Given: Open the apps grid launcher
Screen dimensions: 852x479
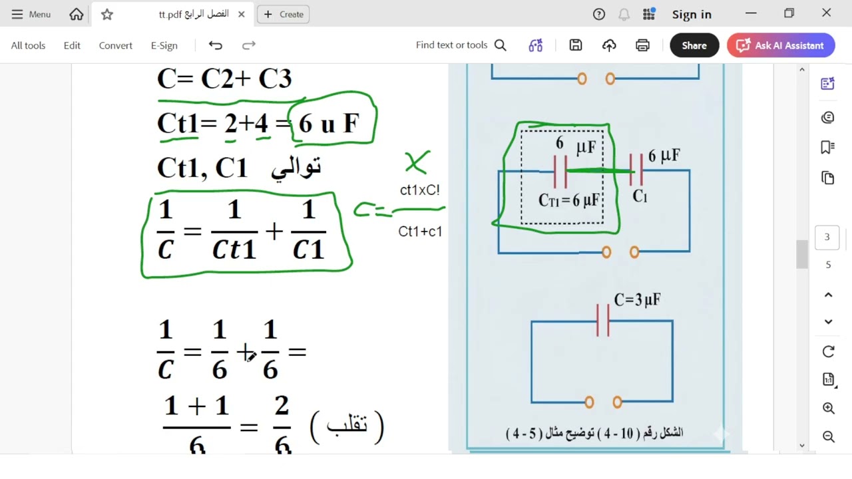Looking at the screenshot, I should [x=649, y=14].
